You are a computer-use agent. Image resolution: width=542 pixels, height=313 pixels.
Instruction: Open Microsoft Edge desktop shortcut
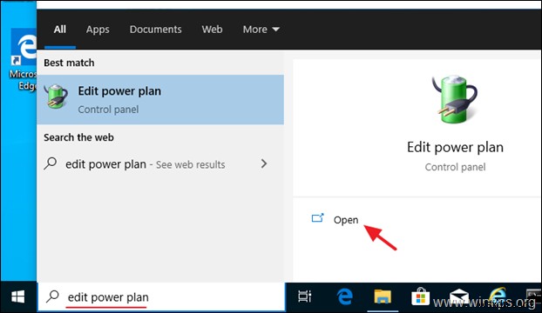(24, 59)
